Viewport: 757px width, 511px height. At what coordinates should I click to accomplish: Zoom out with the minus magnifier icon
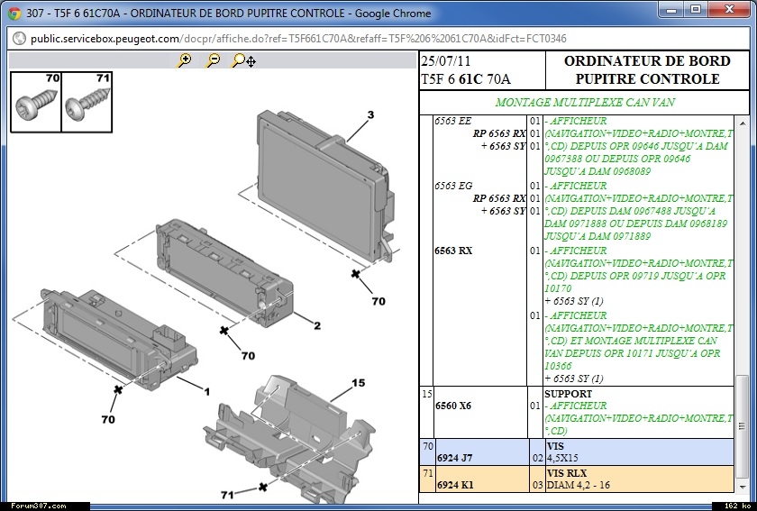coord(213,60)
